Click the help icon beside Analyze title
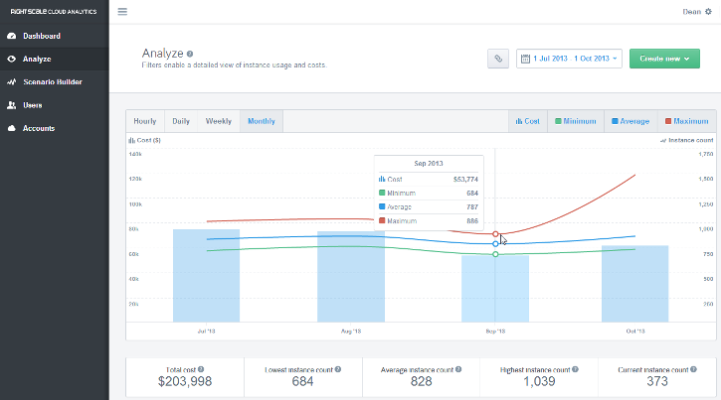The image size is (721, 400). 190,54
